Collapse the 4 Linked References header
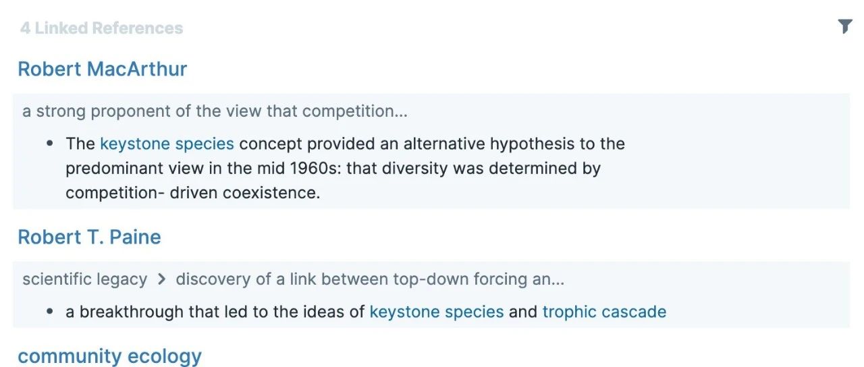The image size is (864, 367). (101, 28)
